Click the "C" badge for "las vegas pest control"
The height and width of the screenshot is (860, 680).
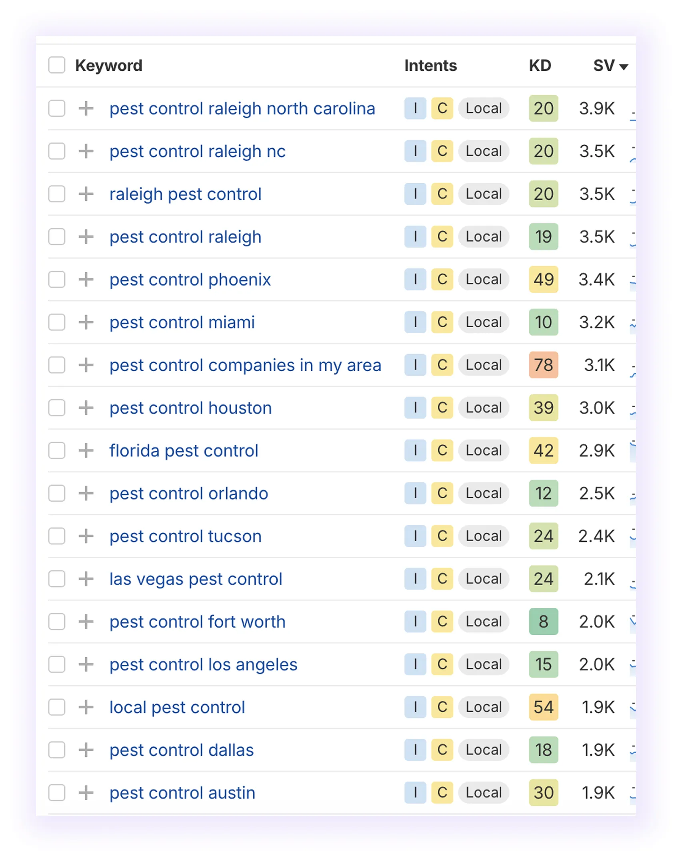442,579
